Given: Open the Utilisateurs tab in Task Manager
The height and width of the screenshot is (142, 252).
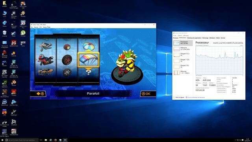Looking at the screenshot, I should click(212, 38).
